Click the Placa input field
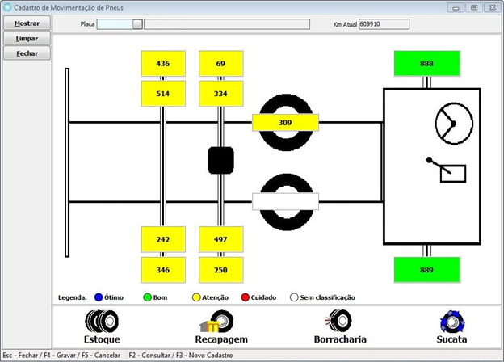This screenshot has height=362, width=504. pos(115,24)
